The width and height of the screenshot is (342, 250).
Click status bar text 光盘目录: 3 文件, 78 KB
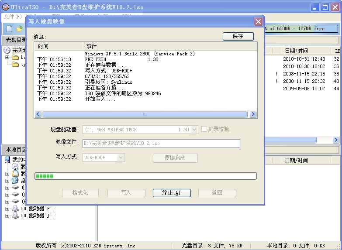click(212, 246)
